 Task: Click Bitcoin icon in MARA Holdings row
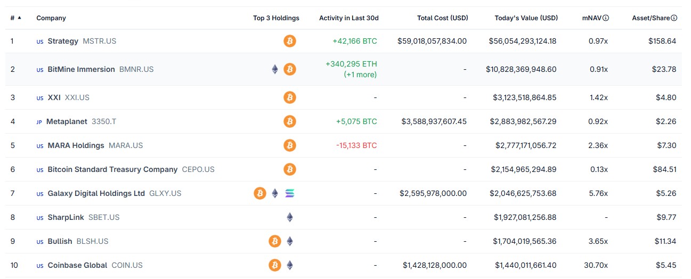tap(290, 145)
